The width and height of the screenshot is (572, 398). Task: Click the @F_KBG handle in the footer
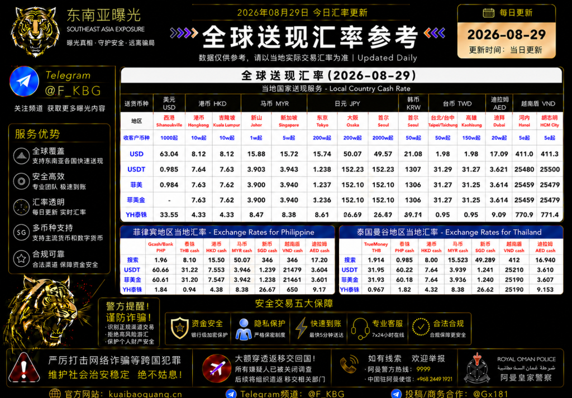pos(326,394)
